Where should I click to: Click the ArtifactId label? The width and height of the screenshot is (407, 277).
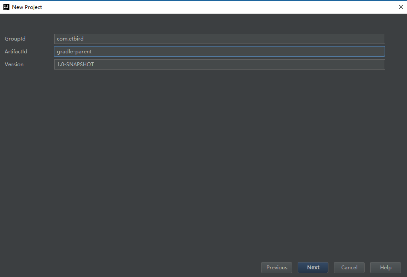[16, 51]
